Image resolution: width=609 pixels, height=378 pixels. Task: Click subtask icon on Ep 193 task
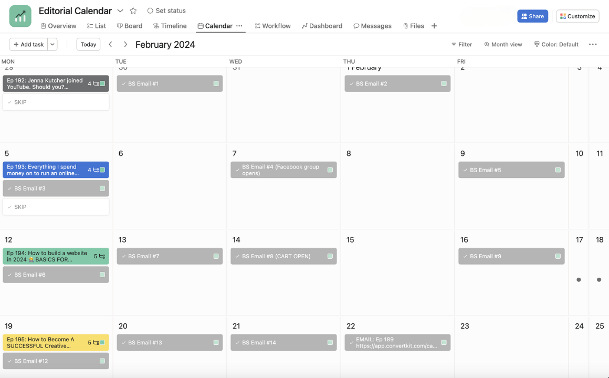[96, 170]
